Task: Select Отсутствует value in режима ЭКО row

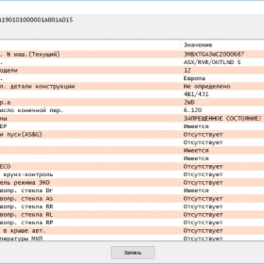Action: coord(203,182)
